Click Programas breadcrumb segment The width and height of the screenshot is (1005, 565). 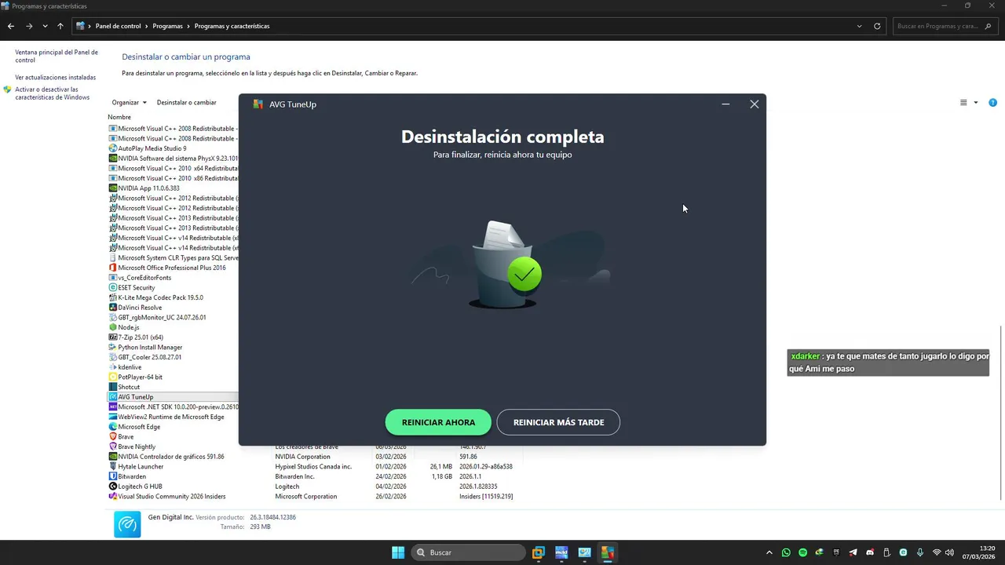click(x=167, y=26)
